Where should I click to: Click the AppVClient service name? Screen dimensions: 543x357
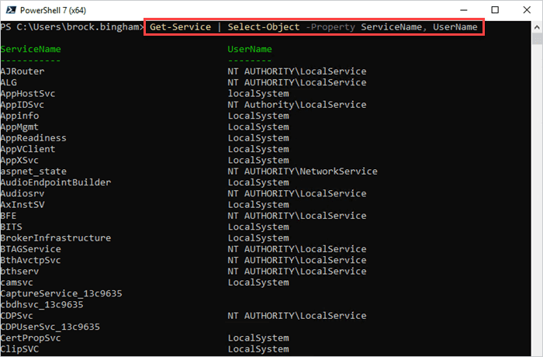tap(28, 149)
